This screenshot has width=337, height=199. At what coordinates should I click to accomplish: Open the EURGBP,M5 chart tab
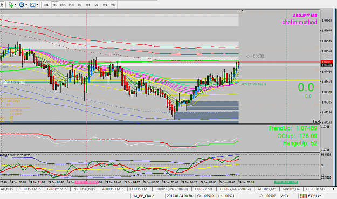pyautogui.click(x=315, y=189)
